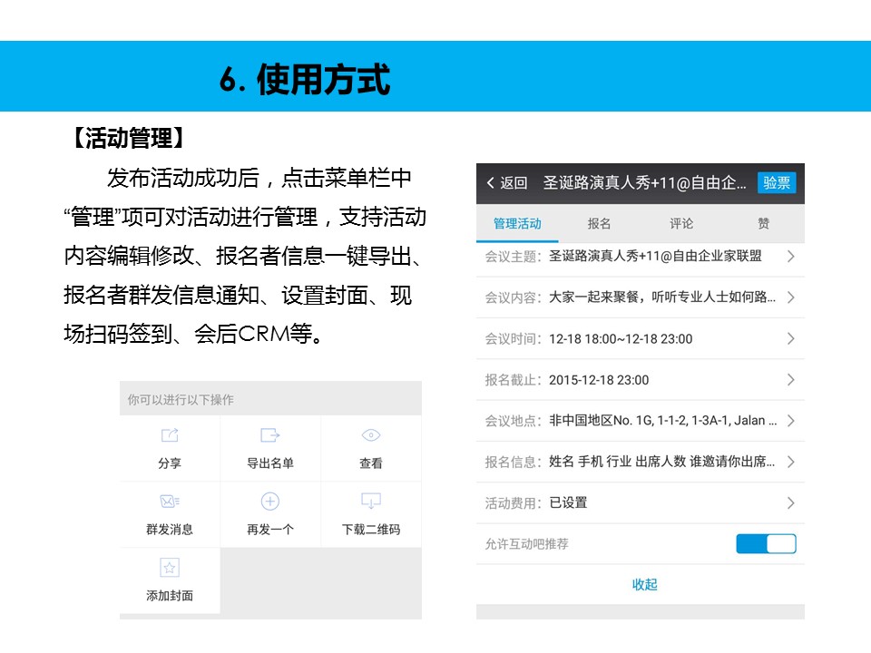Switch to the 报名 tab
This screenshot has width=871, height=653.
[x=599, y=223]
